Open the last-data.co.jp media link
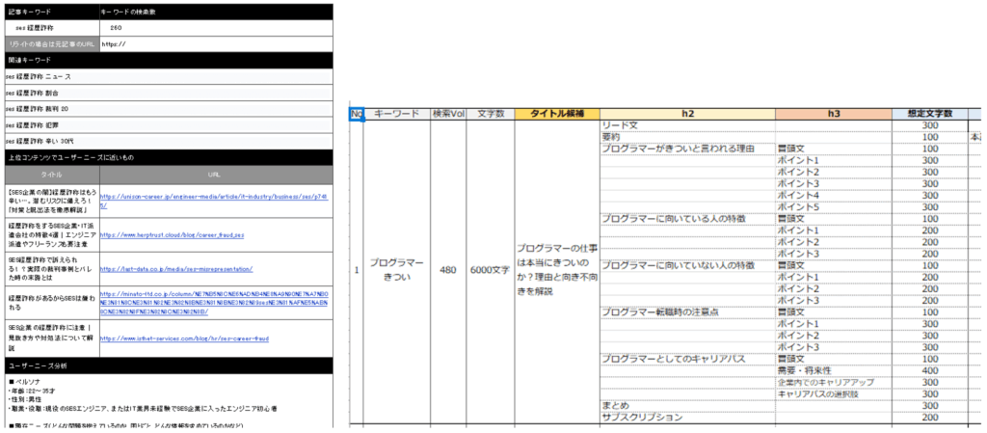987x433 pixels. pyautogui.click(x=176, y=269)
